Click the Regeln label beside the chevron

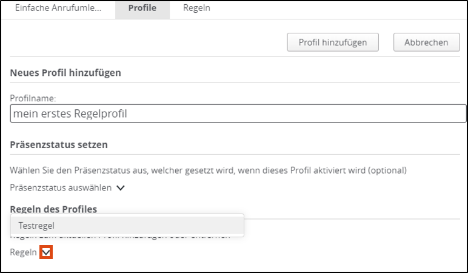pyautogui.click(x=23, y=252)
